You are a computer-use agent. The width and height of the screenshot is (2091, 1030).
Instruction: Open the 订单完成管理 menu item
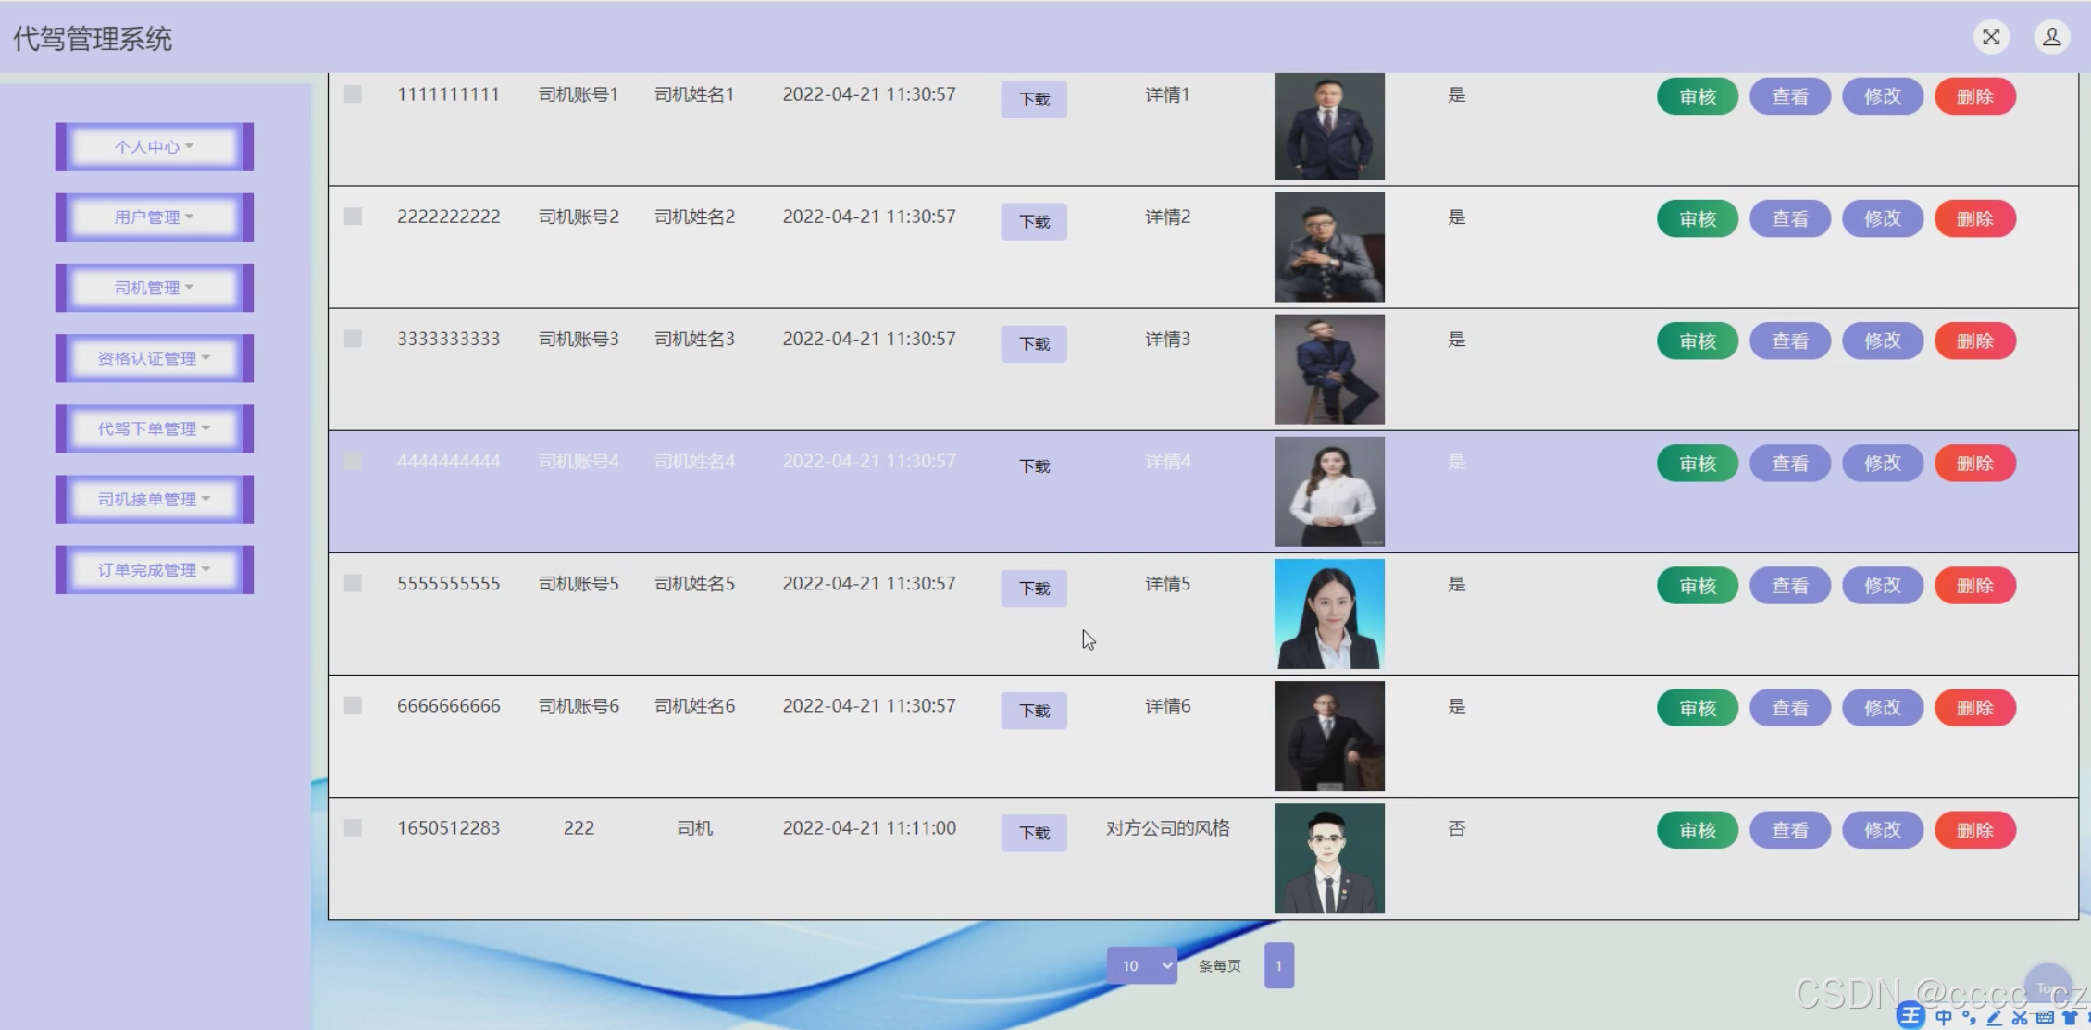click(154, 569)
